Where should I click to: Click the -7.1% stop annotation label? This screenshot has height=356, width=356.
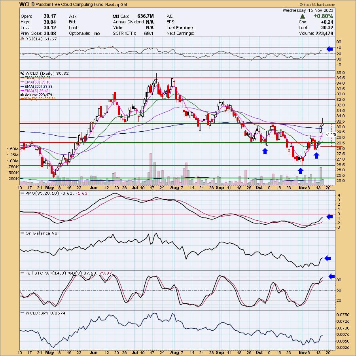[x=331, y=134]
